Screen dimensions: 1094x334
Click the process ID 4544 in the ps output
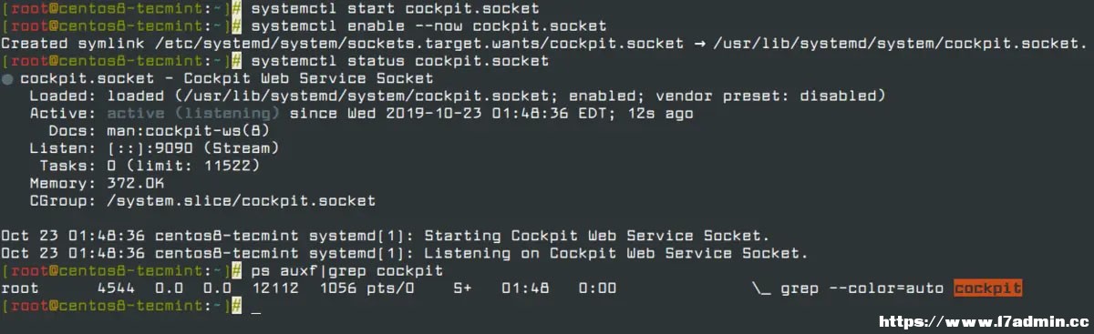pos(116,288)
